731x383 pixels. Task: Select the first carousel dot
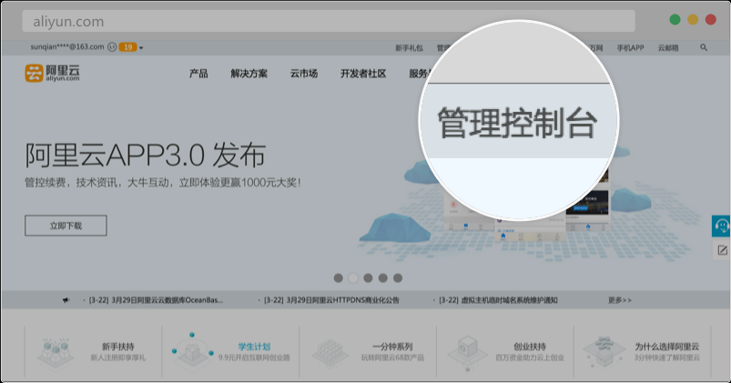click(339, 278)
